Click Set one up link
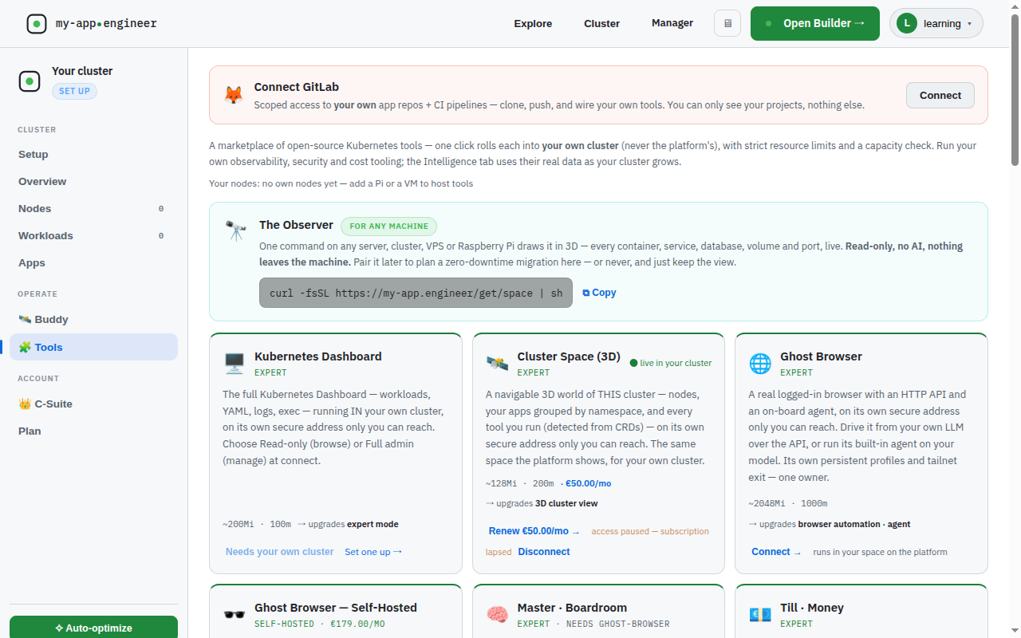Viewport: 1021px width, 638px height. (373, 552)
